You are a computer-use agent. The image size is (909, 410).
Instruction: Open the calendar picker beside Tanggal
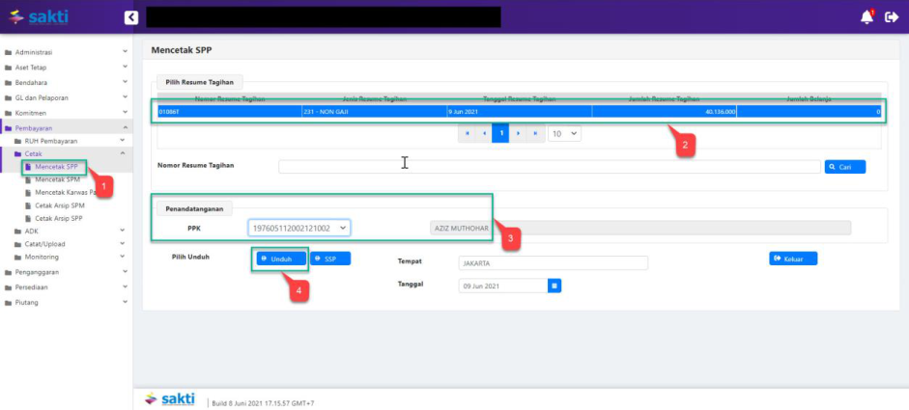pyautogui.click(x=554, y=286)
